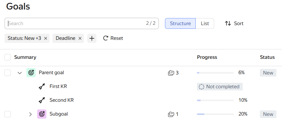Check the Subgoal row checkbox
Screen dimensions: 282x122
coord(8,114)
